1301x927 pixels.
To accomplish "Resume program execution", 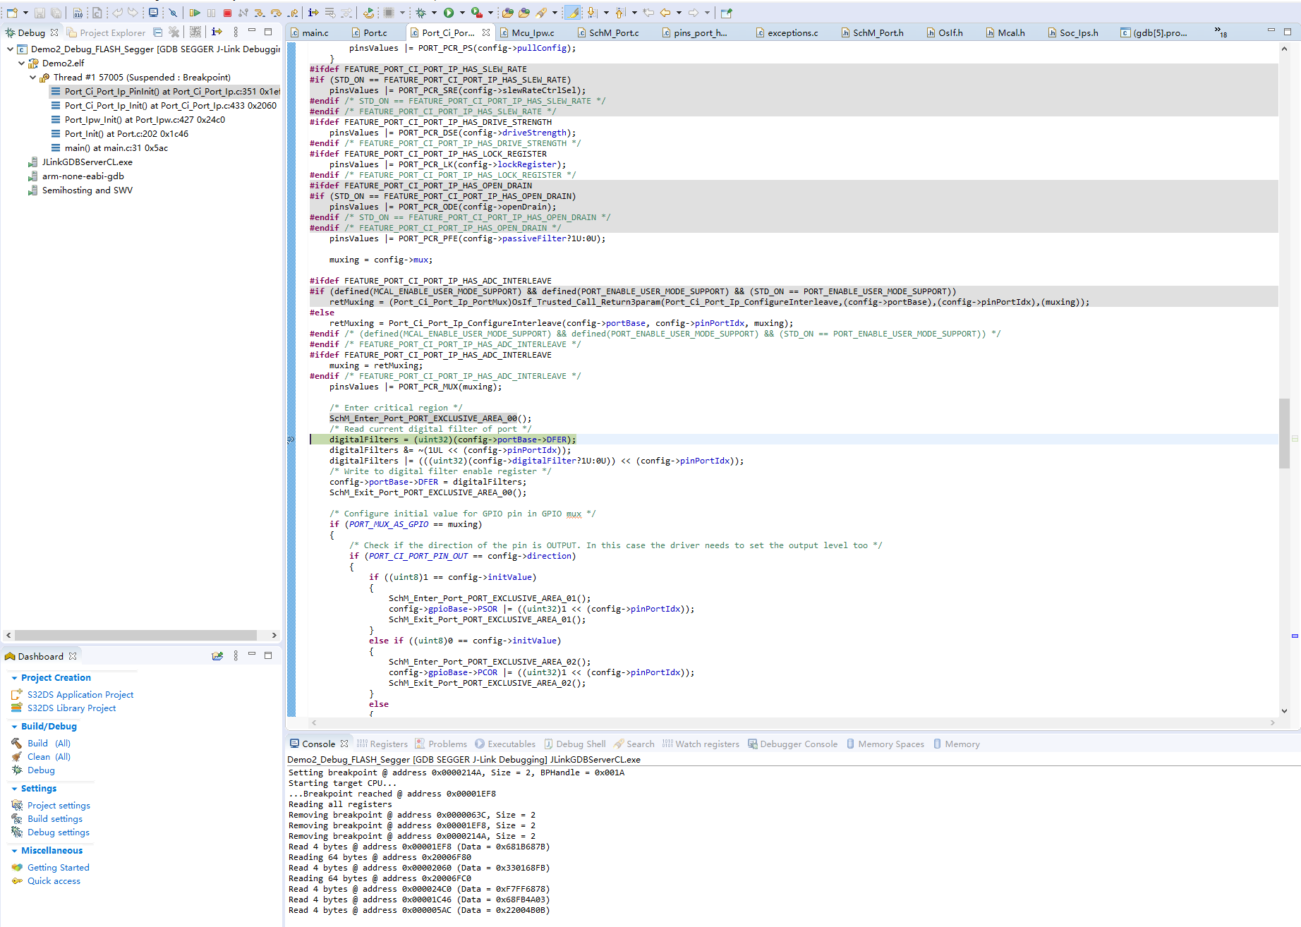I will (195, 12).
